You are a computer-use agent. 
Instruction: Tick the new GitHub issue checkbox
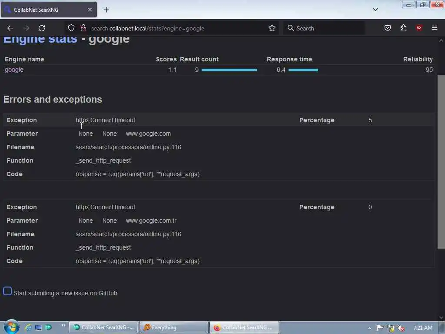click(7, 291)
